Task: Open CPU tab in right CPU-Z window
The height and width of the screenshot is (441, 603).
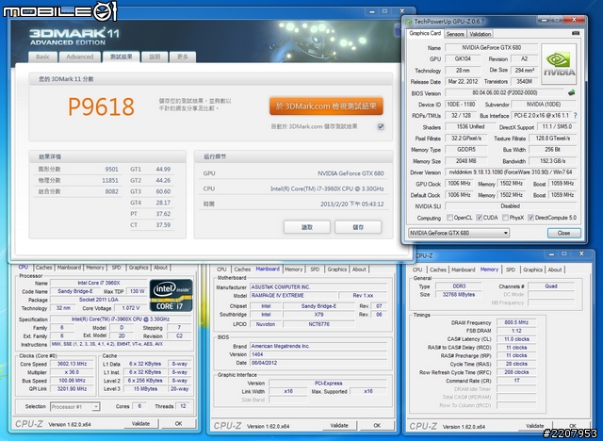Action: (417, 269)
